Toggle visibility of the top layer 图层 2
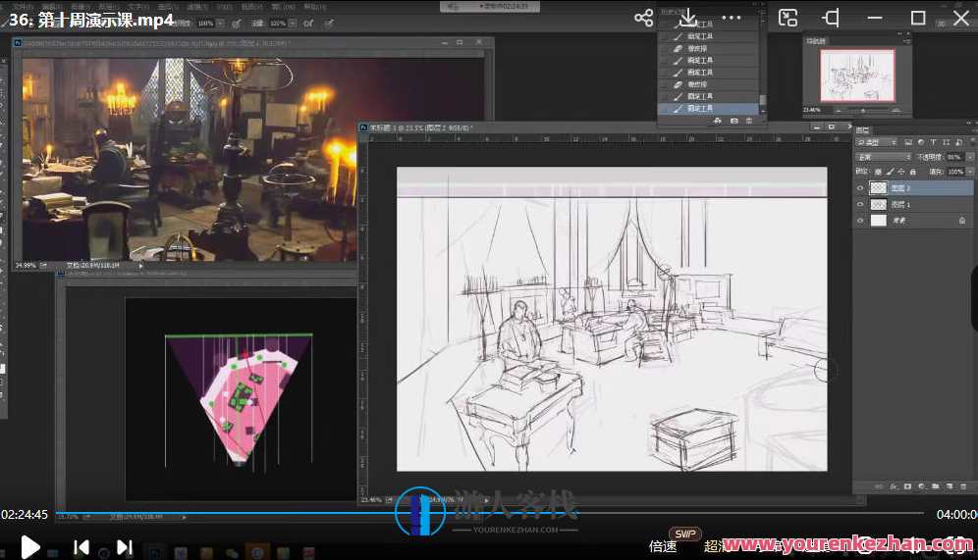This screenshot has height=560, width=978. pos(860,188)
